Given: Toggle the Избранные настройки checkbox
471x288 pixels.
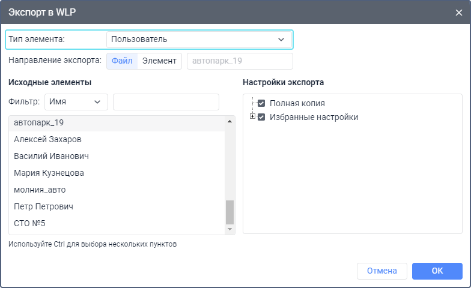Looking at the screenshot, I should pos(261,117).
